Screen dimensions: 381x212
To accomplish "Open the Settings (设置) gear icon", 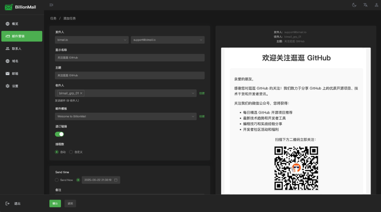I will (8, 86).
